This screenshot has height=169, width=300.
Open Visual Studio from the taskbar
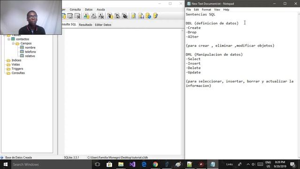132,164
